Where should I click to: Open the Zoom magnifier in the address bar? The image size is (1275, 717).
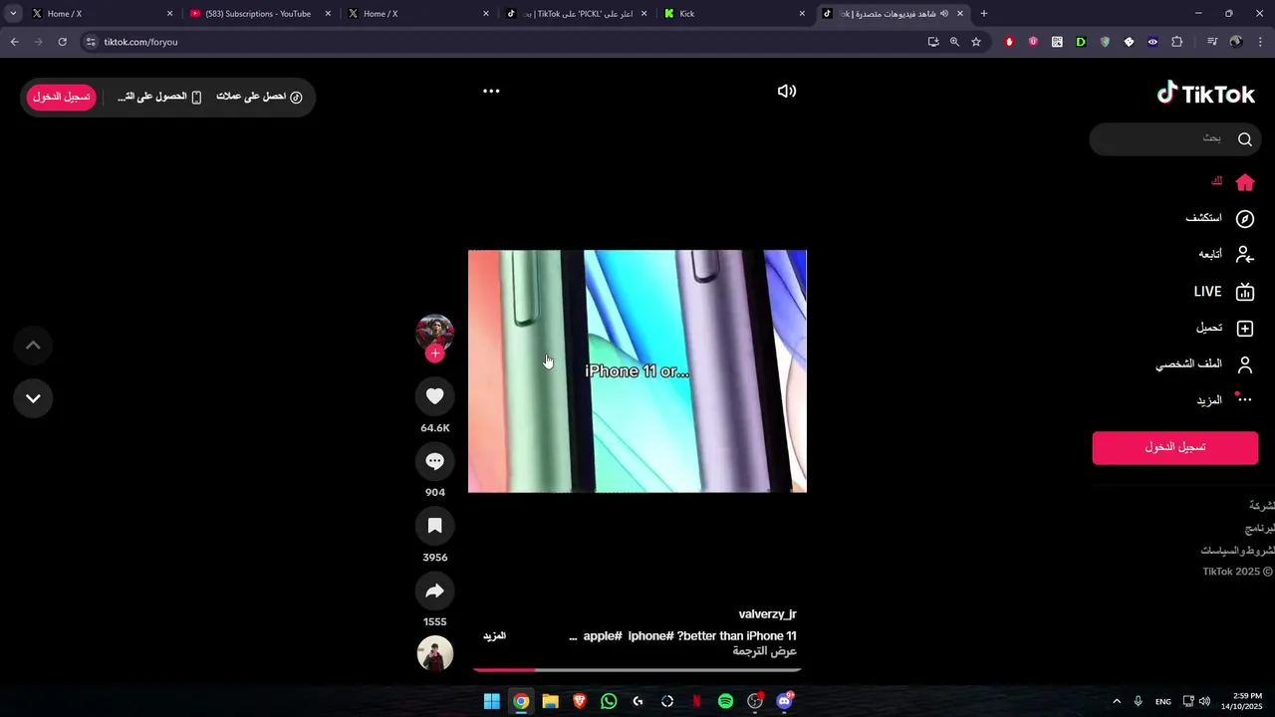pos(954,42)
